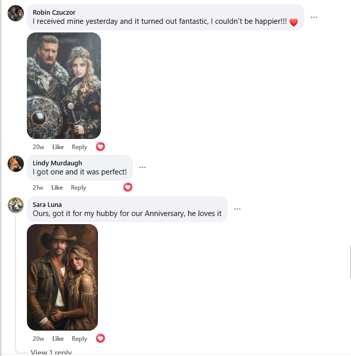Open Sara Luna's profile avatar
Image resolution: width=351 pixels, height=356 pixels.
coord(16,205)
